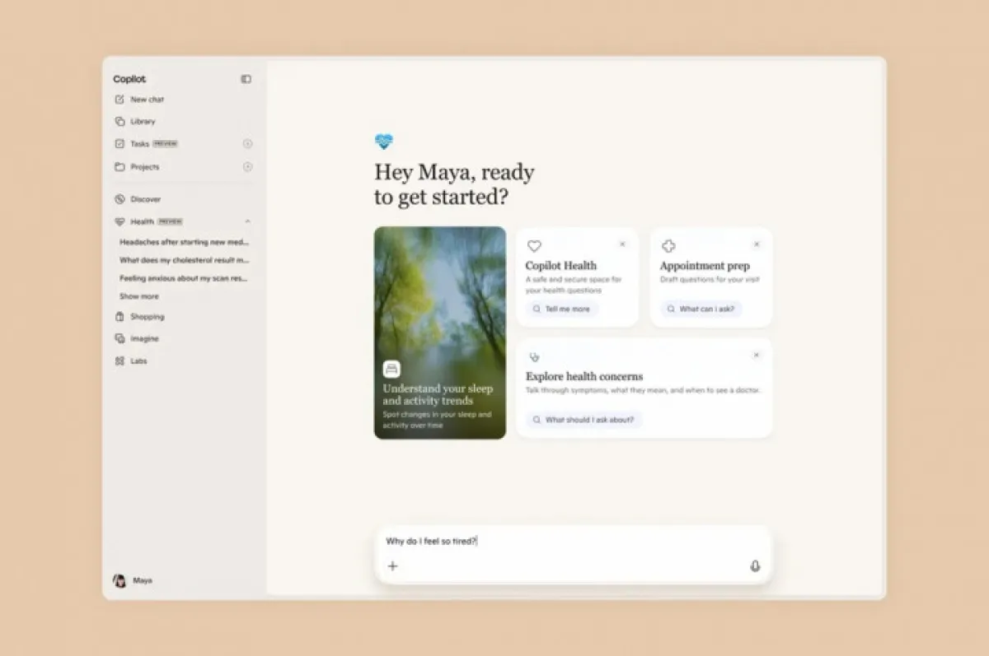Click the Tell me more suggestion
The width and height of the screenshot is (989, 656).
562,309
